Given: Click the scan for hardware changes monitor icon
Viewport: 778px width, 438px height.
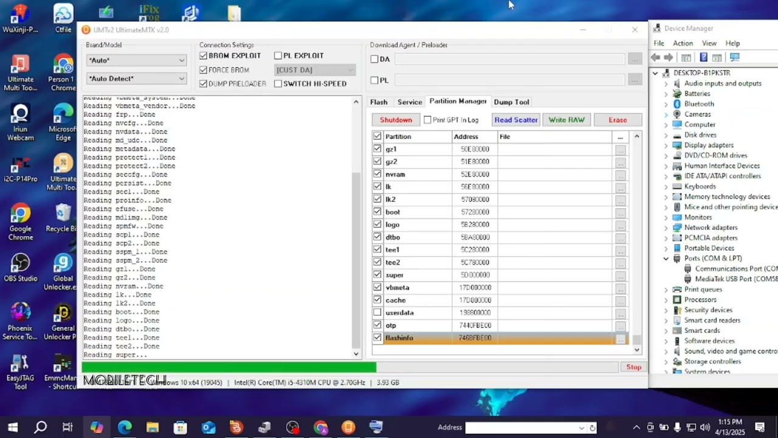Looking at the screenshot, I should pyautogui.click(x=734, y=57).
